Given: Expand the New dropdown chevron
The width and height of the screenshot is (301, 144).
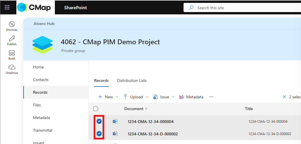Looking at the screenshot, I should 117,97.
